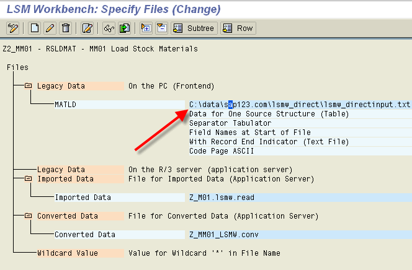Click the create new entry icon

point(35,28)
